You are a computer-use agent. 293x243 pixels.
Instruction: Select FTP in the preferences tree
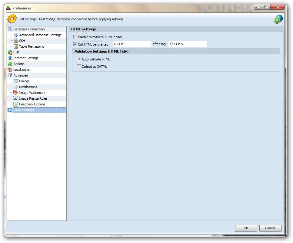coord(16,52)
